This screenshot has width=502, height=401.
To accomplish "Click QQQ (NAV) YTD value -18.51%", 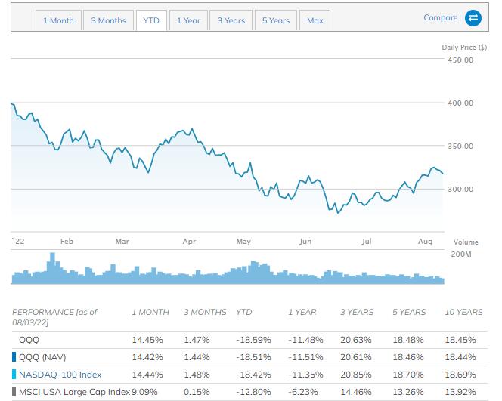I will pyautogui.click(x=253, y=357).
